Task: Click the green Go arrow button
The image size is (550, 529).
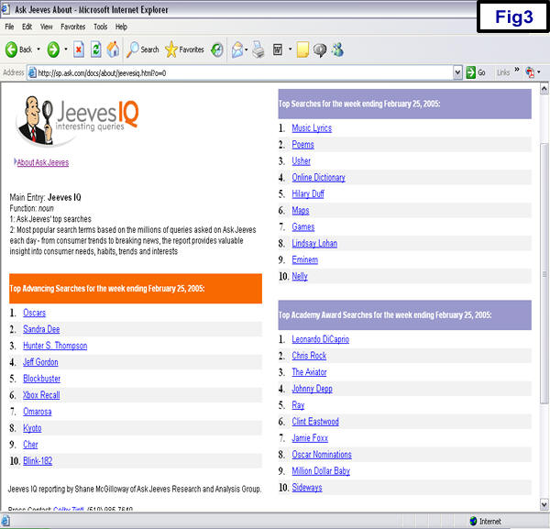Action: (470, 72)
